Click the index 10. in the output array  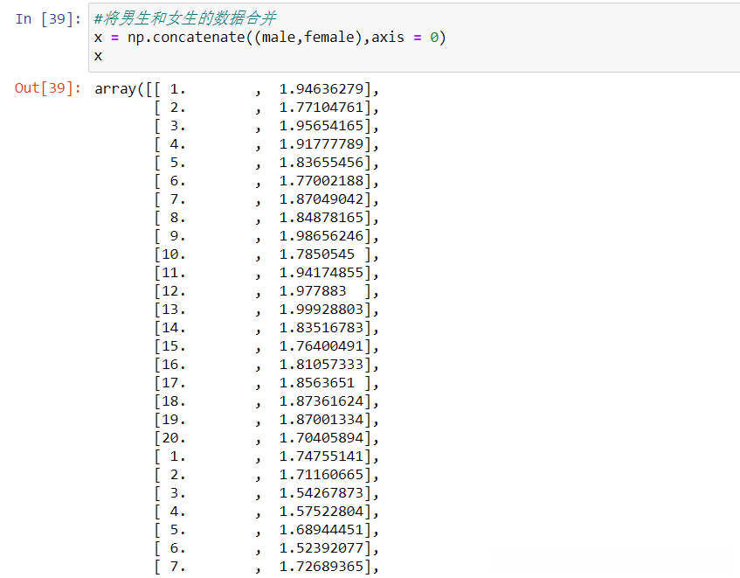174,254
